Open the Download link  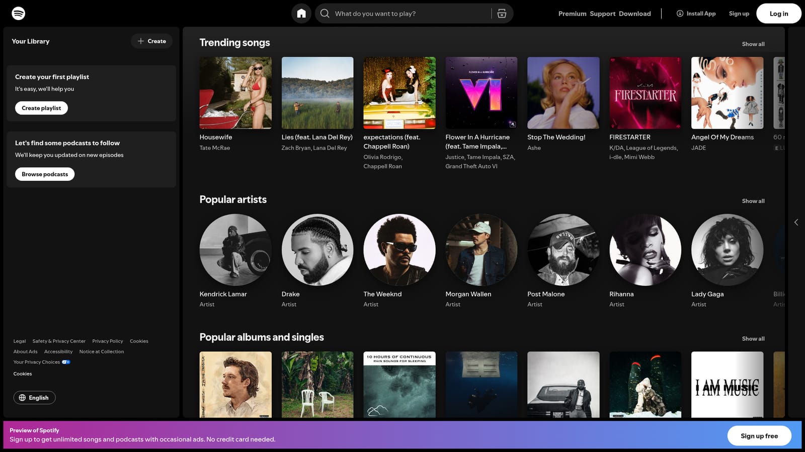634,14
